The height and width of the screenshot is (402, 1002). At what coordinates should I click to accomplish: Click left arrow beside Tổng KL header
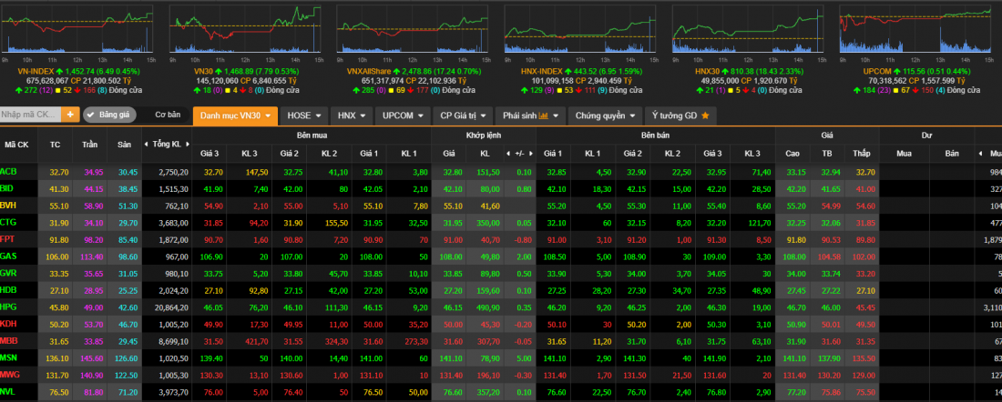pyautogui.click(x=147, y=144)
